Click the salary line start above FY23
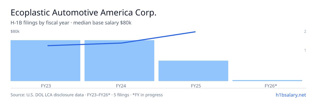The width and height of the screenshot is (317, 105). [x=48, y=46]
